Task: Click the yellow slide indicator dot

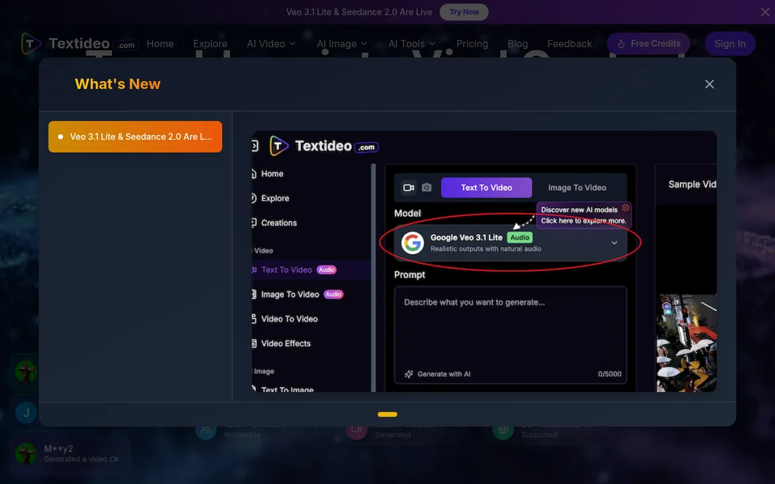Action: [x=387, y=414]
